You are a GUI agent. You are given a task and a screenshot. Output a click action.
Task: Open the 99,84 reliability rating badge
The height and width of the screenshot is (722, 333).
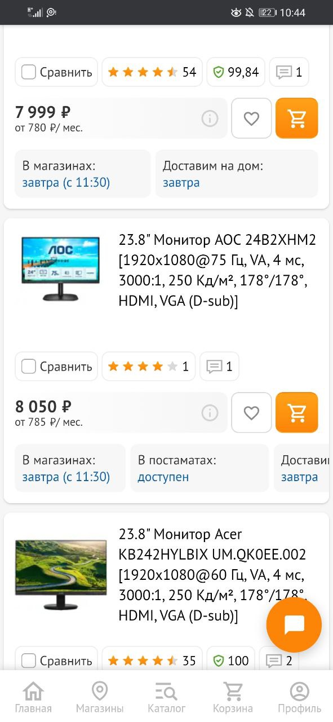236,72
